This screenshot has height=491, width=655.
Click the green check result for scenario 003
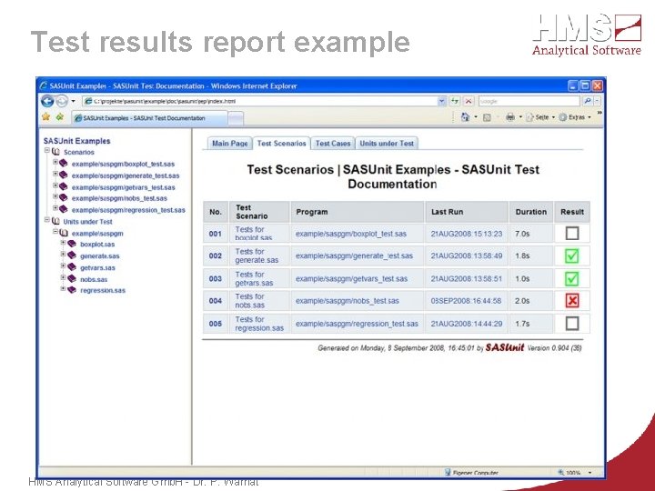(x=572, y=278)
